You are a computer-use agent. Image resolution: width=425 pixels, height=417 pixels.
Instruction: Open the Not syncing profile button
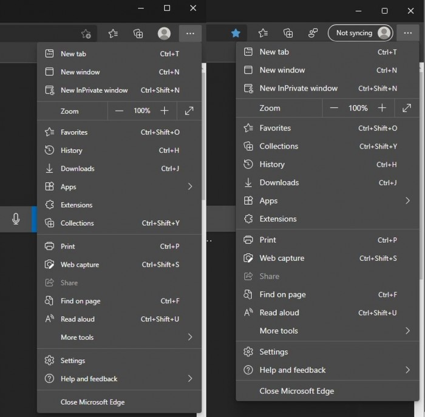[360, 33]
